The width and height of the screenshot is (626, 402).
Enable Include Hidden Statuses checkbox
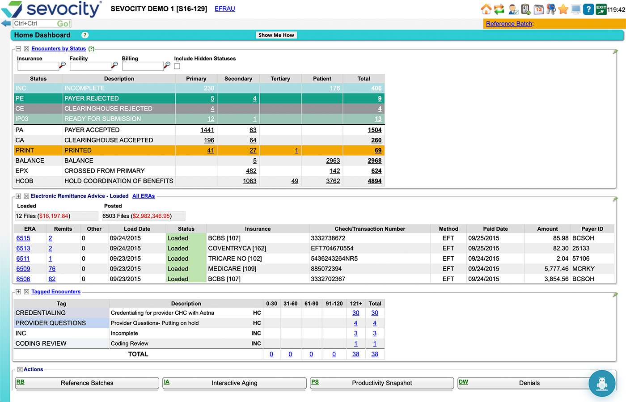tap(177, 66)
